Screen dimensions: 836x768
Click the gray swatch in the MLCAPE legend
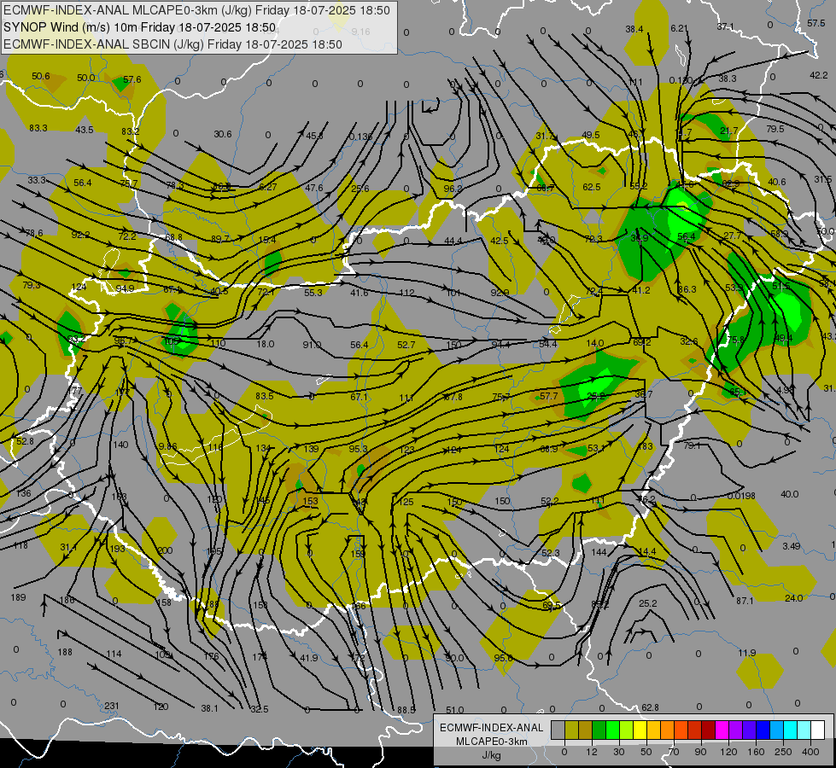[558, 730]
